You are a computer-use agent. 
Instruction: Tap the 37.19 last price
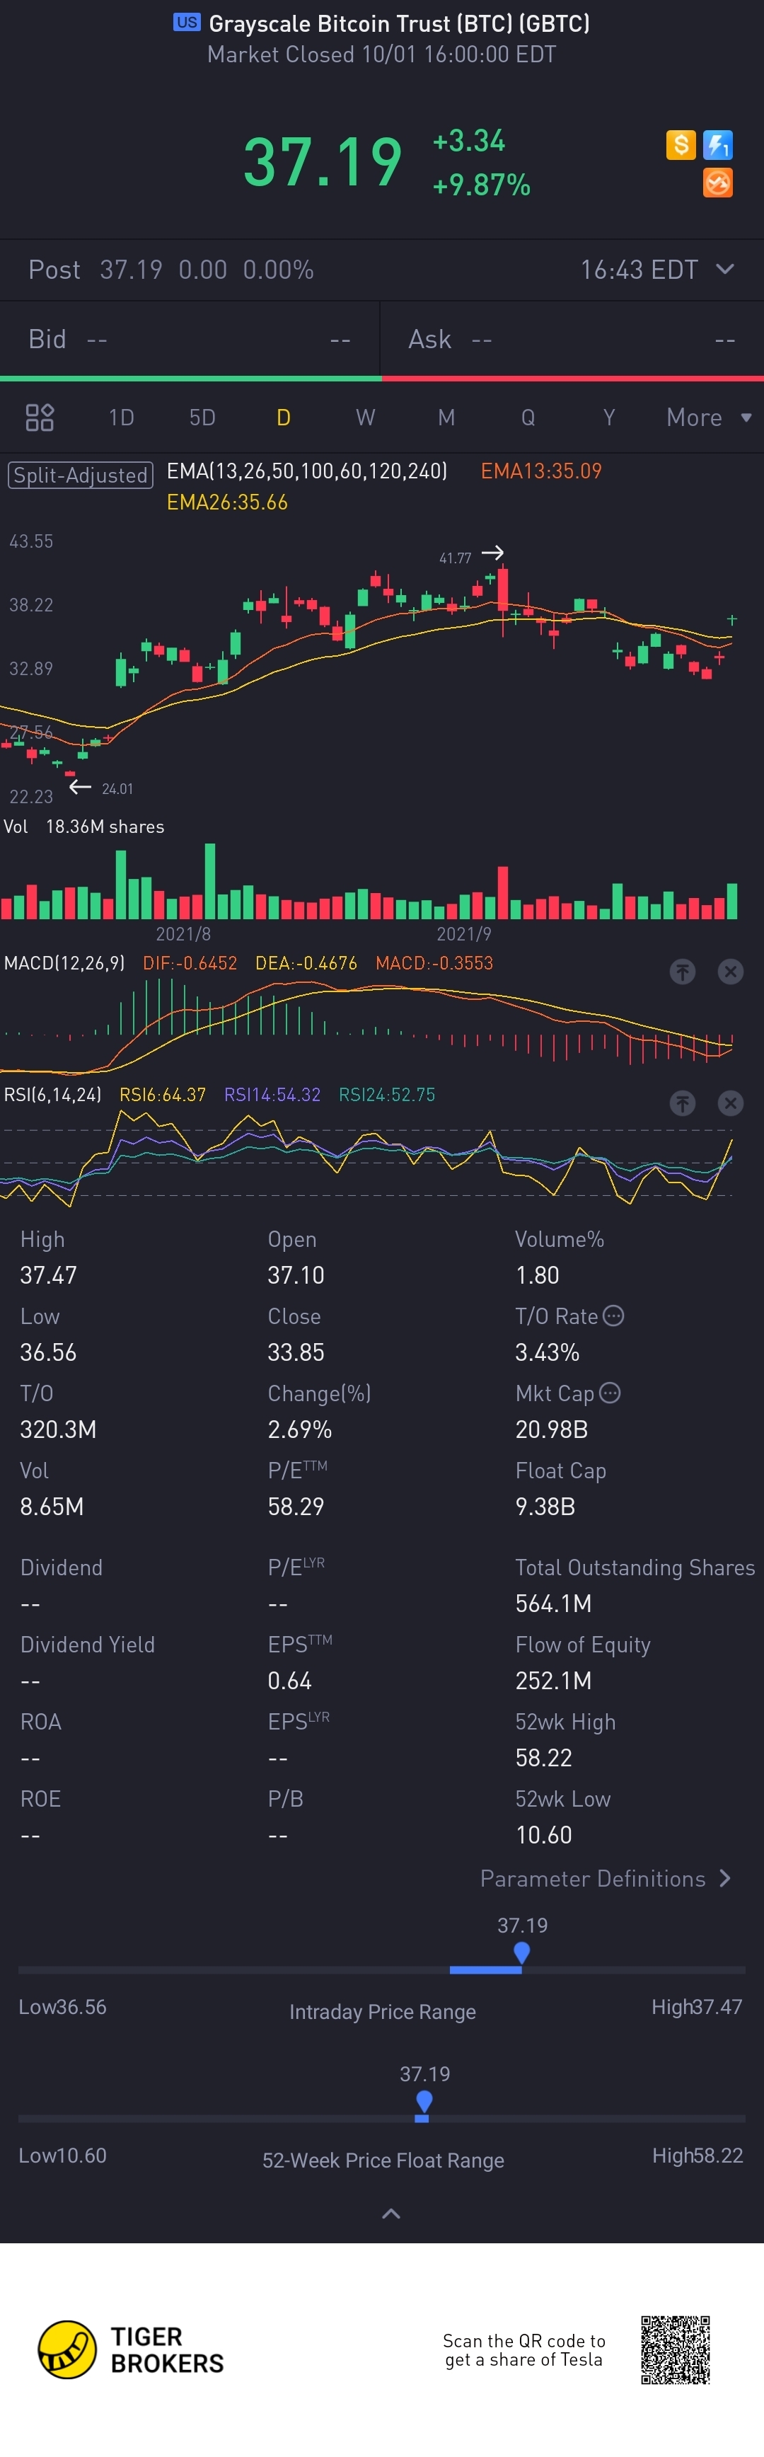point(323,161)
